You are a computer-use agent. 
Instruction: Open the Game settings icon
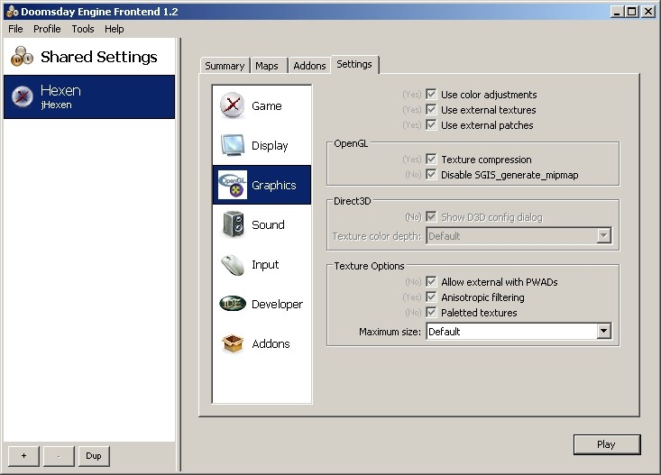(233, 105)
